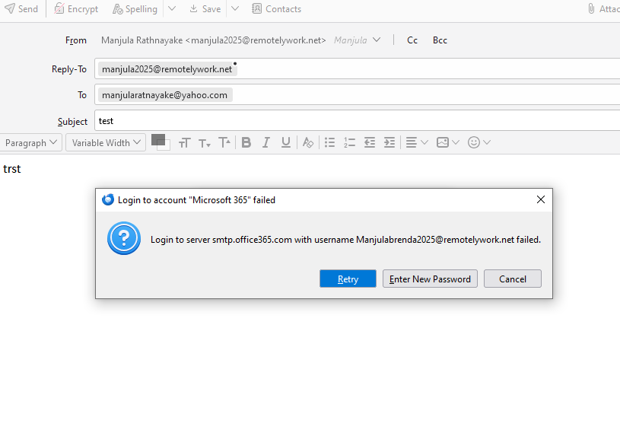
Task: Expand the Save options arrow
Action: [x=235, y=8]
